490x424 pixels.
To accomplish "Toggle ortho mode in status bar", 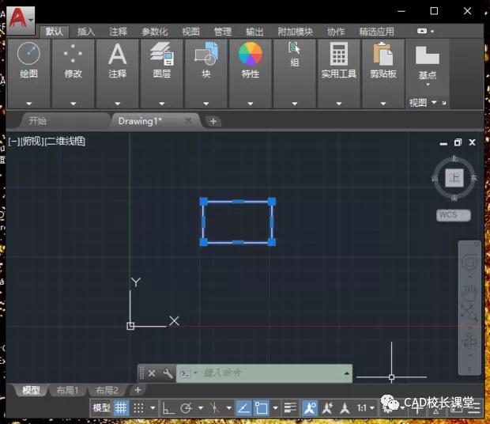I will [168, 408].
